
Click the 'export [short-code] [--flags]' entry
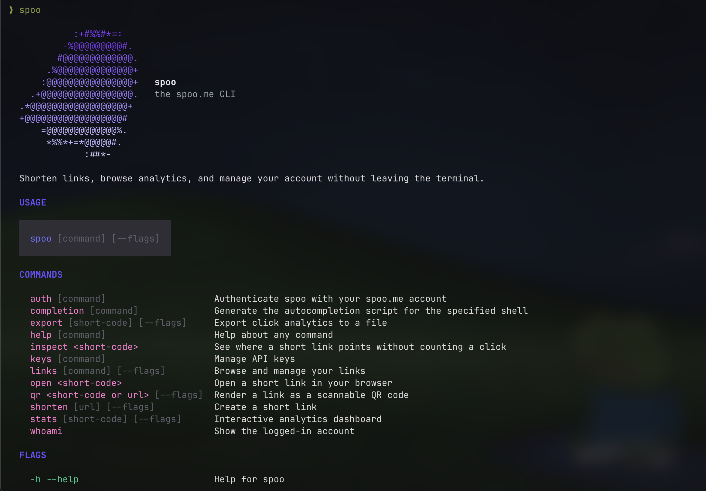[x=108, y=323]
